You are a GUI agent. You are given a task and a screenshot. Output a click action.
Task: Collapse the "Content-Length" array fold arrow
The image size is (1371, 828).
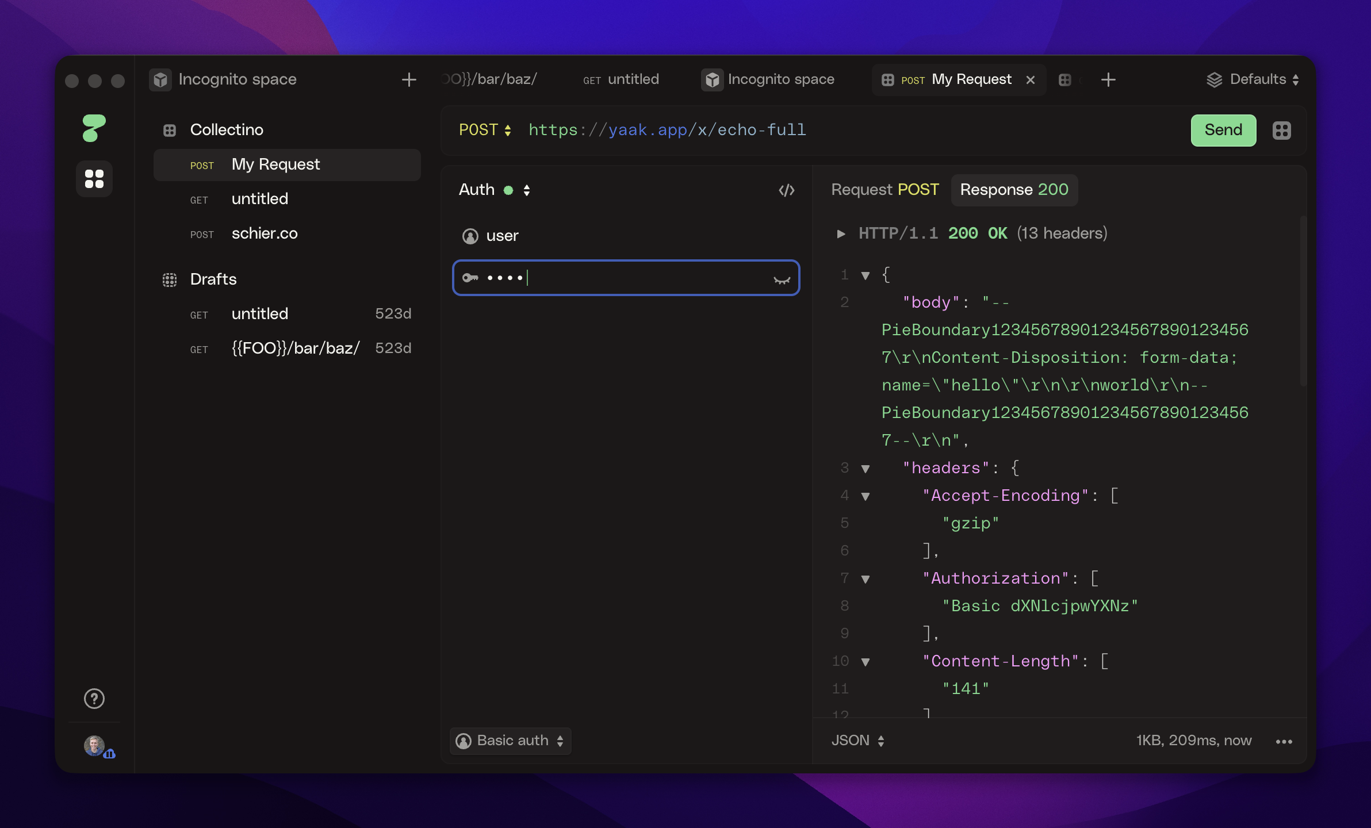866,662
